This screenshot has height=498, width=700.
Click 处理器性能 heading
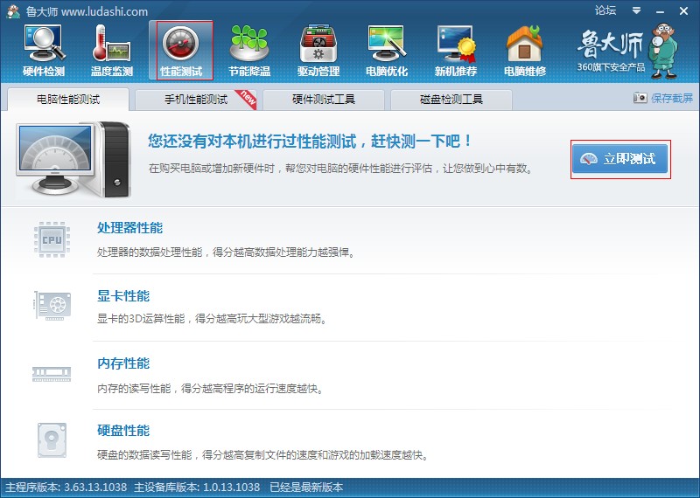click(x=129, y=228)
